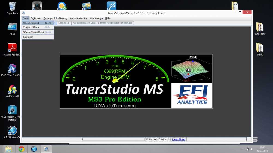This screenshot has width=273, height=153.
Task: Open File Explorer from the taskbar
Action: 9,149
